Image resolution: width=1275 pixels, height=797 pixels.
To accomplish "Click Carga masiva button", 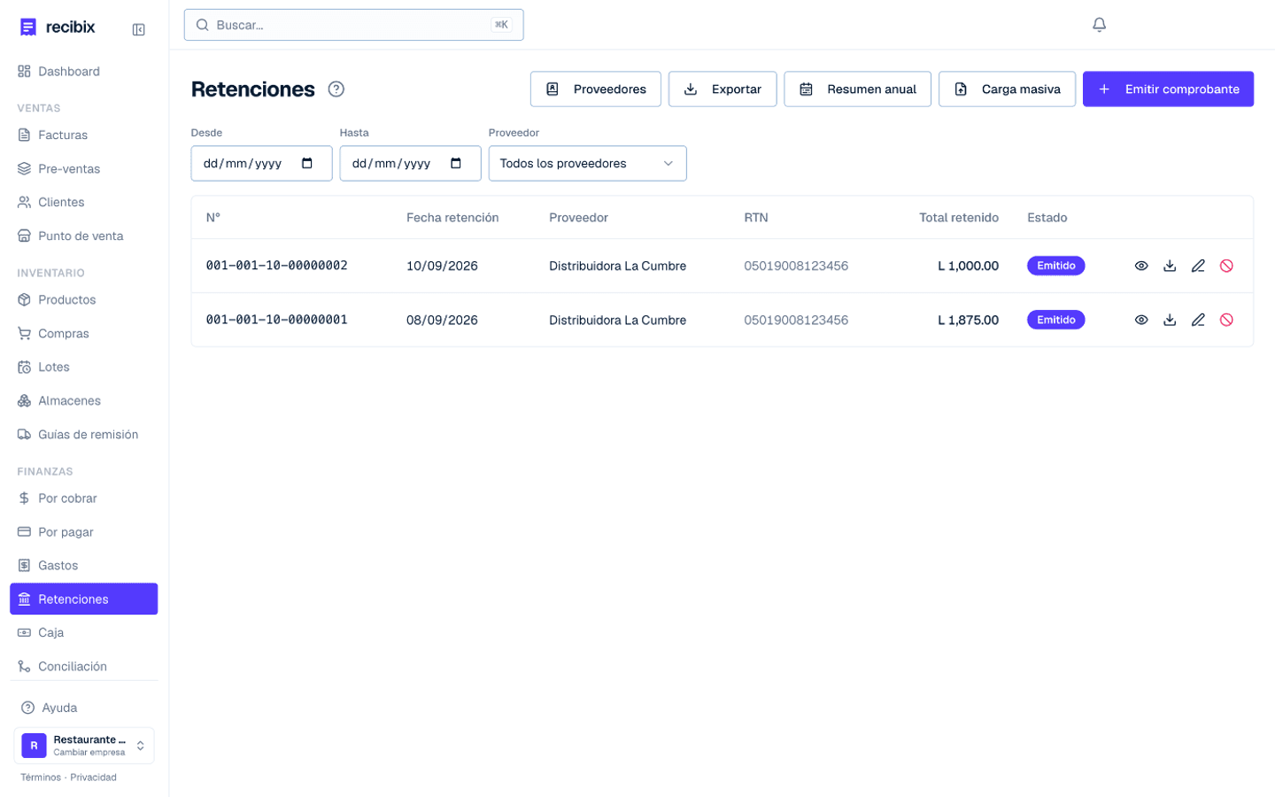I will [x=1008, y=89].
